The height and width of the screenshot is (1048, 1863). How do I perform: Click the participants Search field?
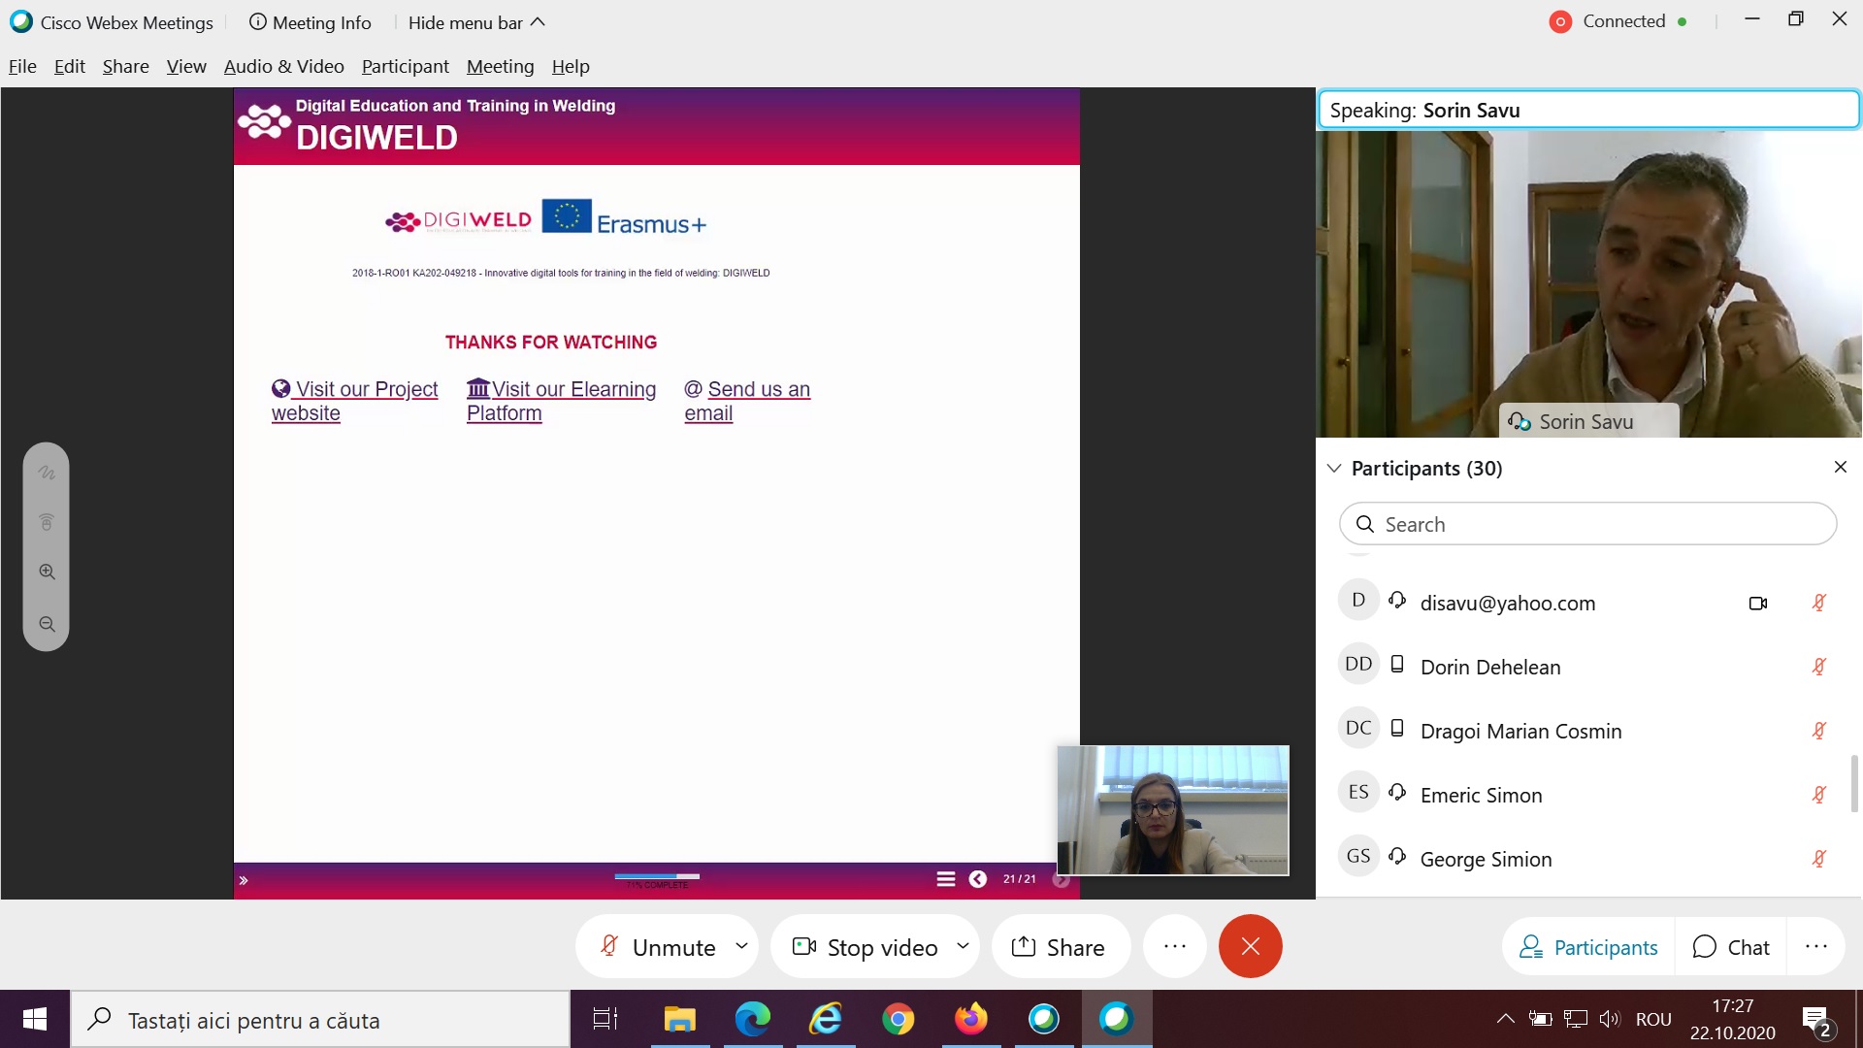1587,524
